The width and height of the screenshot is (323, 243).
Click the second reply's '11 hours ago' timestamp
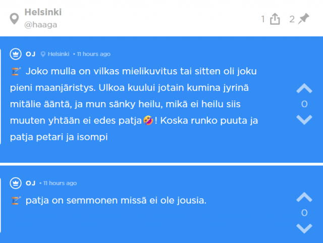(x=60, y=183)
